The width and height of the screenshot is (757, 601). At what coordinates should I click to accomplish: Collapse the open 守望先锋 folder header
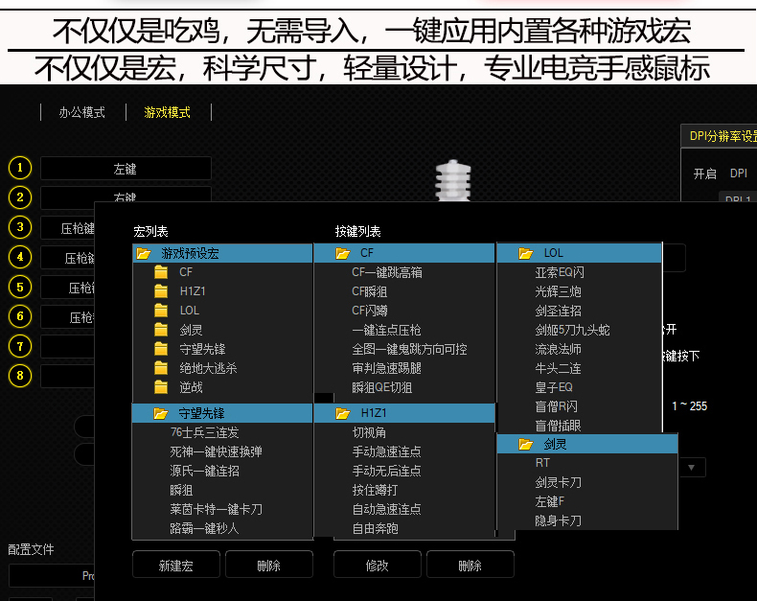222,413
